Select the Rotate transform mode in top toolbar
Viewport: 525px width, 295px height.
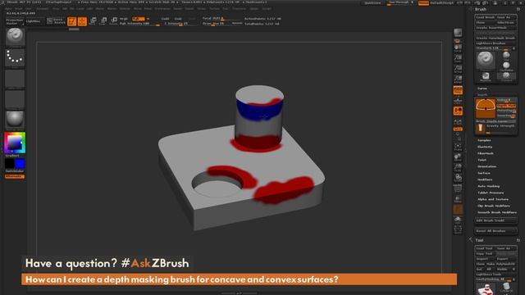point(114,21)
